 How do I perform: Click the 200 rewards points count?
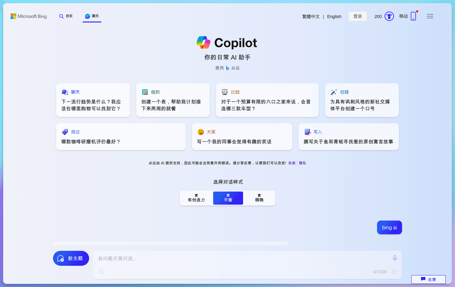coord(378,17)
